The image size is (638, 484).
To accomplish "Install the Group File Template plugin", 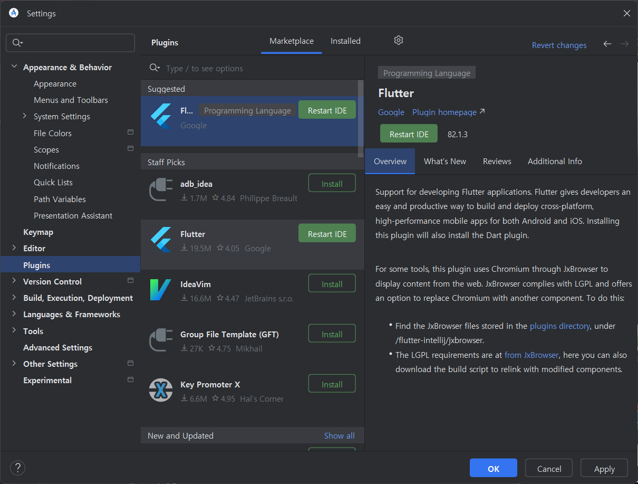I will click(x=332, y=334).
